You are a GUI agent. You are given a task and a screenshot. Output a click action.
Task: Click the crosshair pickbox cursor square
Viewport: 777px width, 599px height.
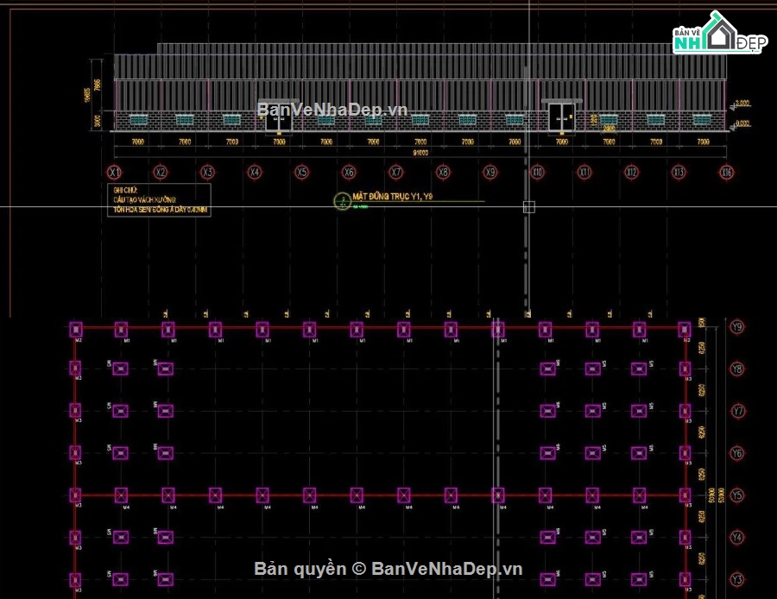[x=528, y=206]
